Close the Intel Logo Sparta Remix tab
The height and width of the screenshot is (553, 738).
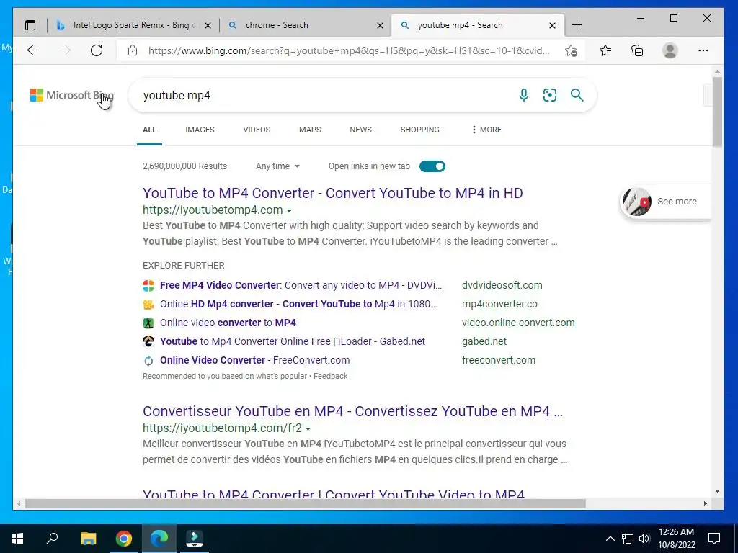[x=208, y=25]
